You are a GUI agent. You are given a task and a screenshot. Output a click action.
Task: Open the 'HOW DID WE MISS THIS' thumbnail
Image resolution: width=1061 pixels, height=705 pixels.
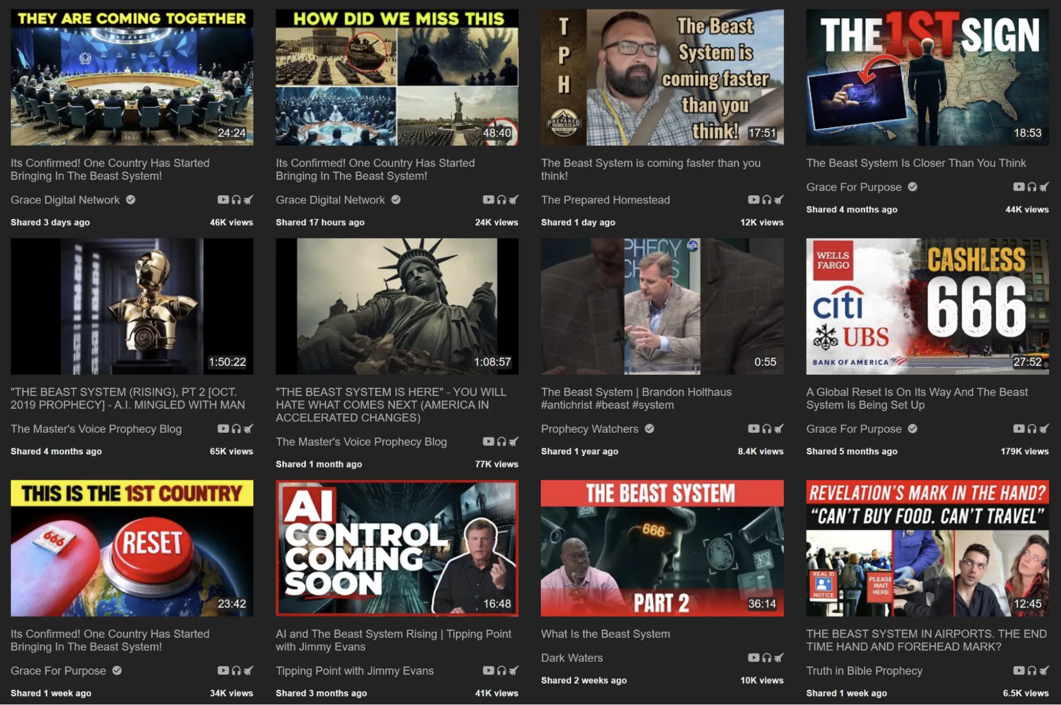pos(396,78)
